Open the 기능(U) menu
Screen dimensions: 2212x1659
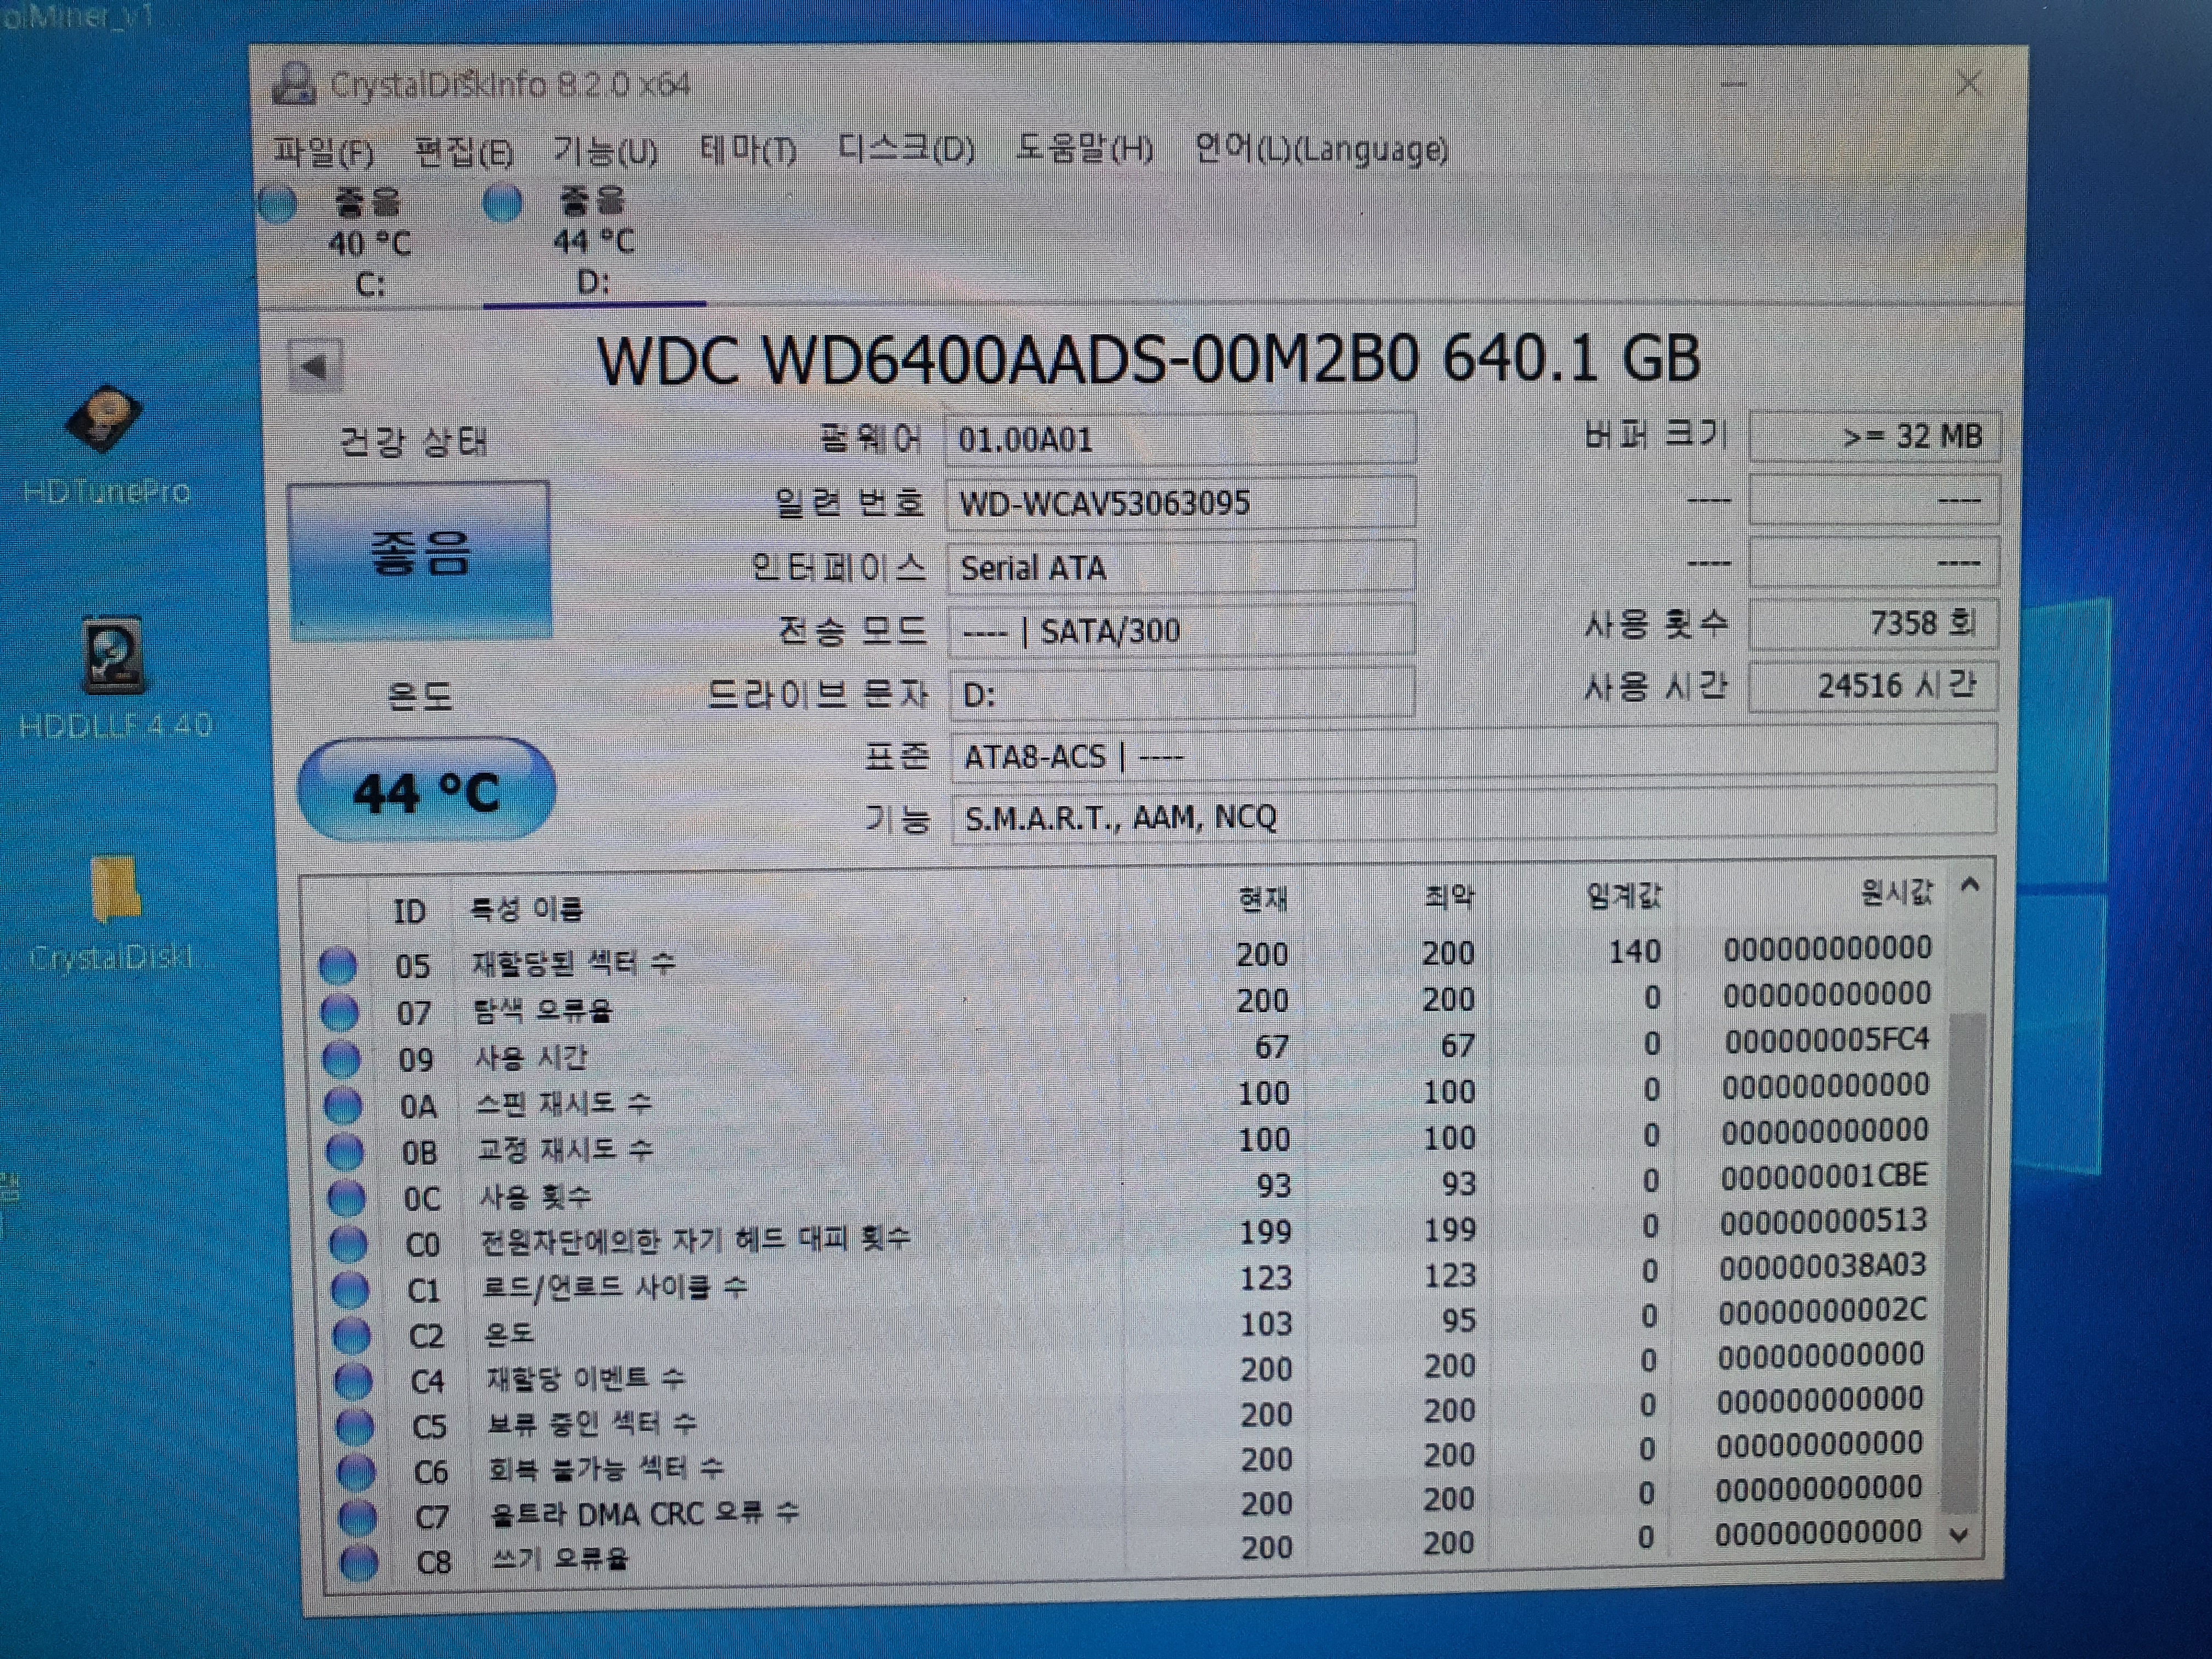[606, 151]
